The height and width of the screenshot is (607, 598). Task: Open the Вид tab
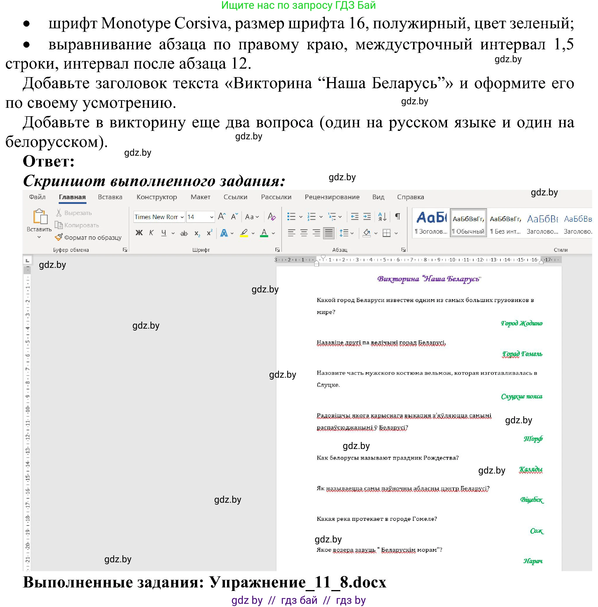coord(378,197)
